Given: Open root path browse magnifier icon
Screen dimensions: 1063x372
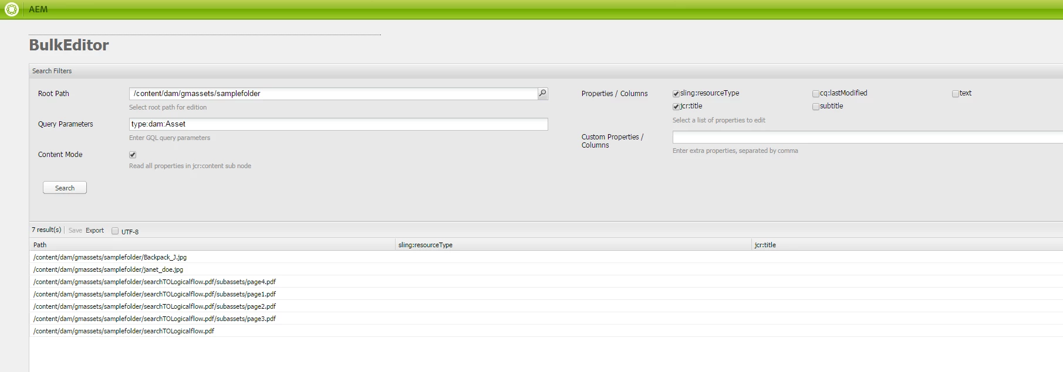Looking at the screenshot, I should (x=542, y=93).
